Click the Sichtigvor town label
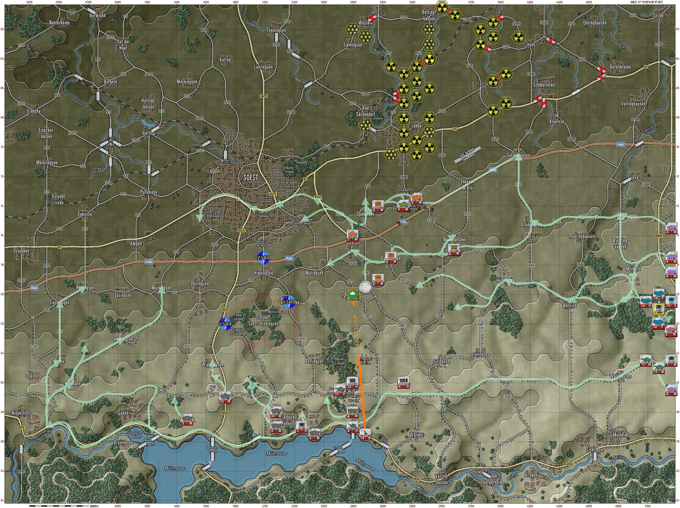680x508 pixels. 594,450
